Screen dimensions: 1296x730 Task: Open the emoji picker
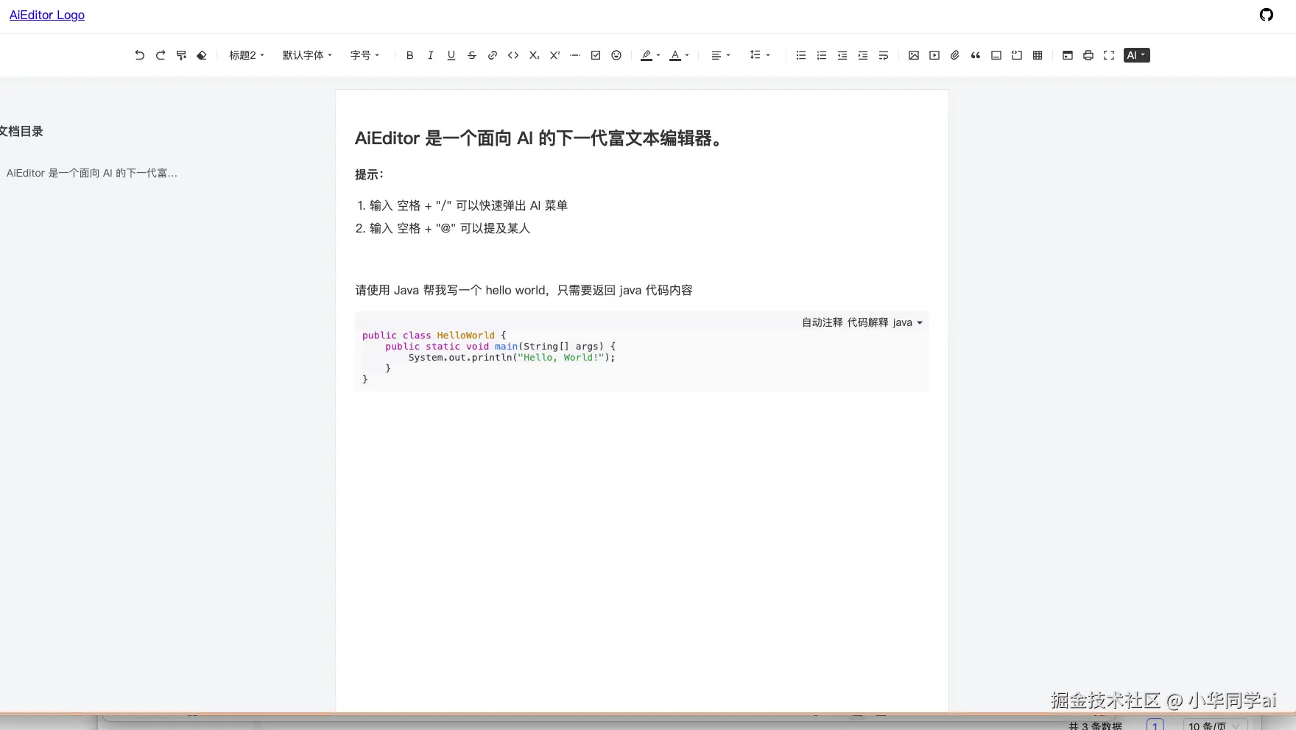point(616,55)
